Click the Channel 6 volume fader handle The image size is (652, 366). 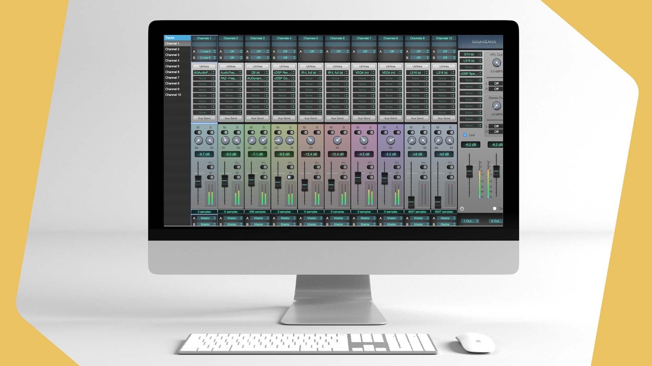331,185
